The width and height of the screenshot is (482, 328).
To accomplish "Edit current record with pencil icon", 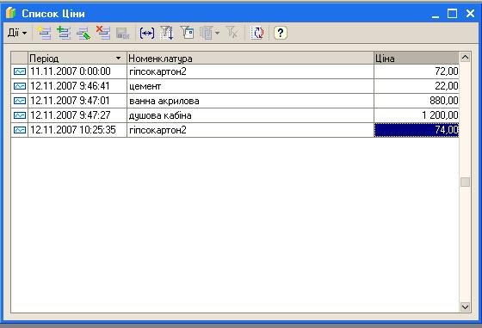I will [83, 33].
